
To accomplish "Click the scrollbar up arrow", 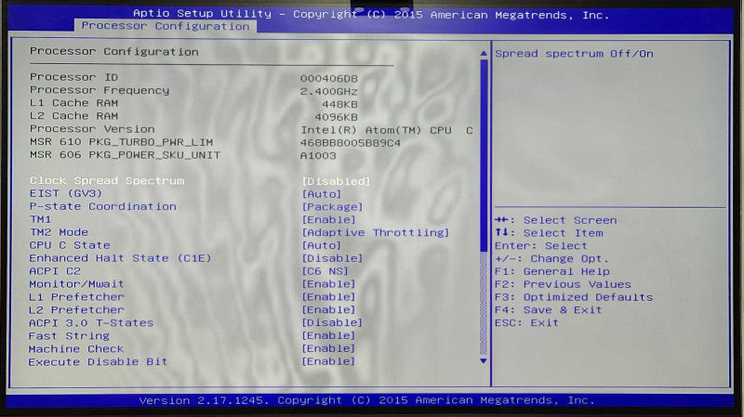I will tap(484, 54).
